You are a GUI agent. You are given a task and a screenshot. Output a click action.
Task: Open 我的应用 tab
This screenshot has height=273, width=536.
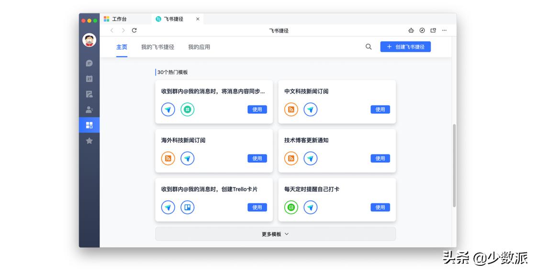199,47
